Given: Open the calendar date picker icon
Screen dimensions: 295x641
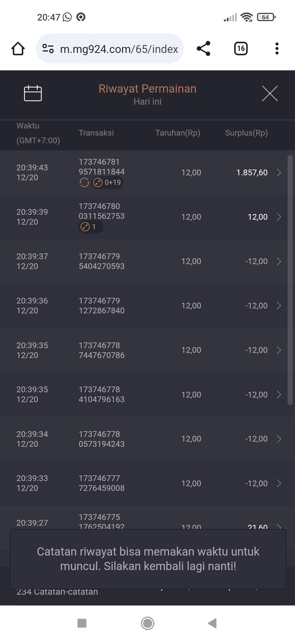Looking at the screenshot, I should [x=33, y=93].
